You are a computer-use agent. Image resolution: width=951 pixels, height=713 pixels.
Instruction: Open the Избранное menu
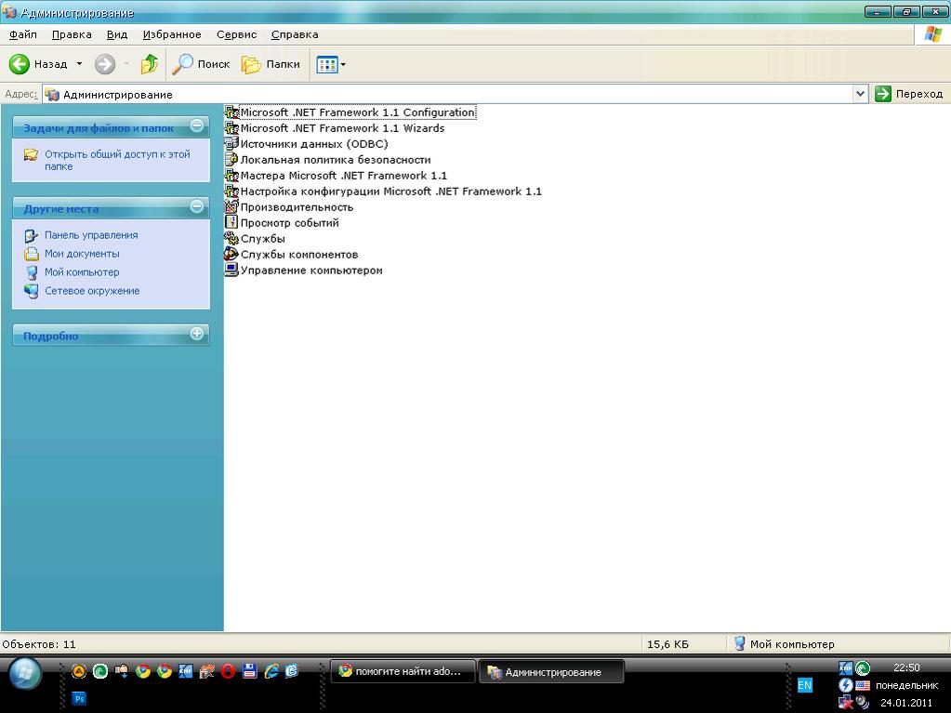[x=172, y=34]
